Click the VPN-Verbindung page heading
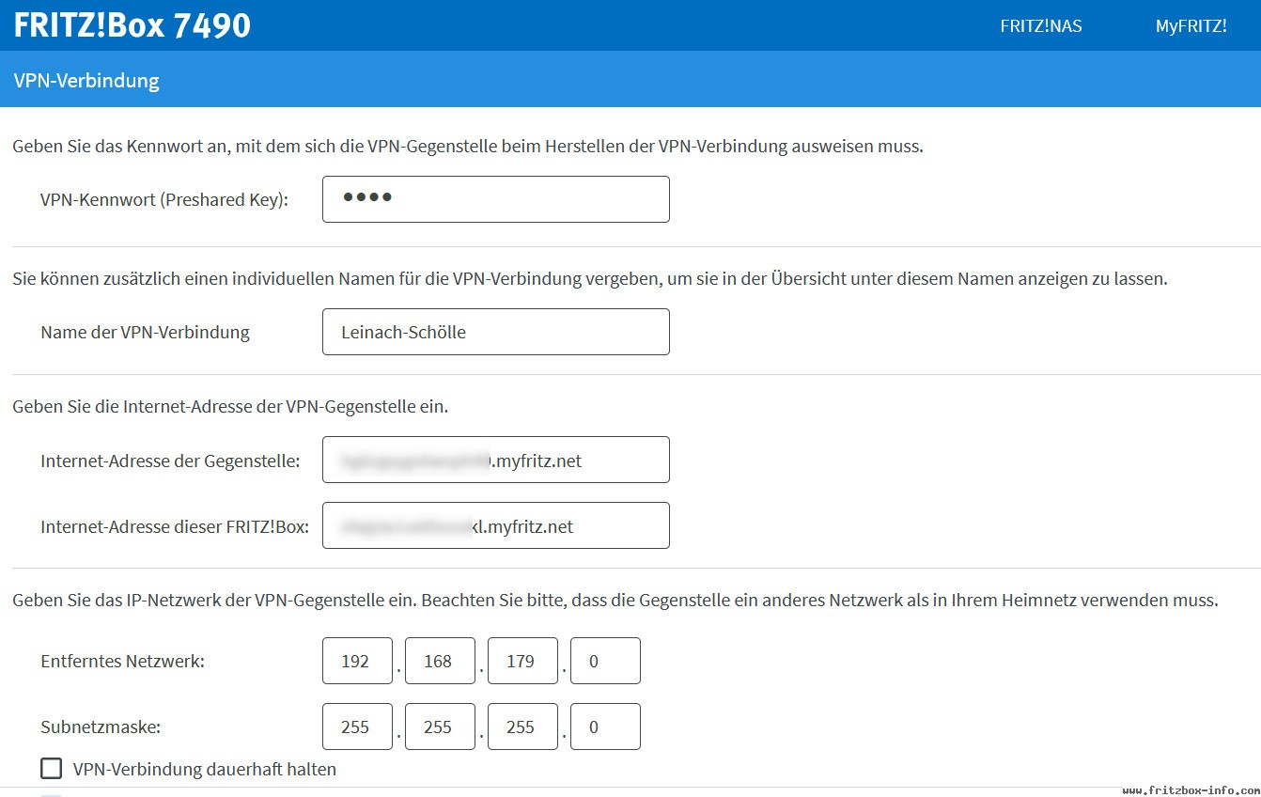Image resolution: width=1261 pixels, height=797 pixels. coord(86,80)
